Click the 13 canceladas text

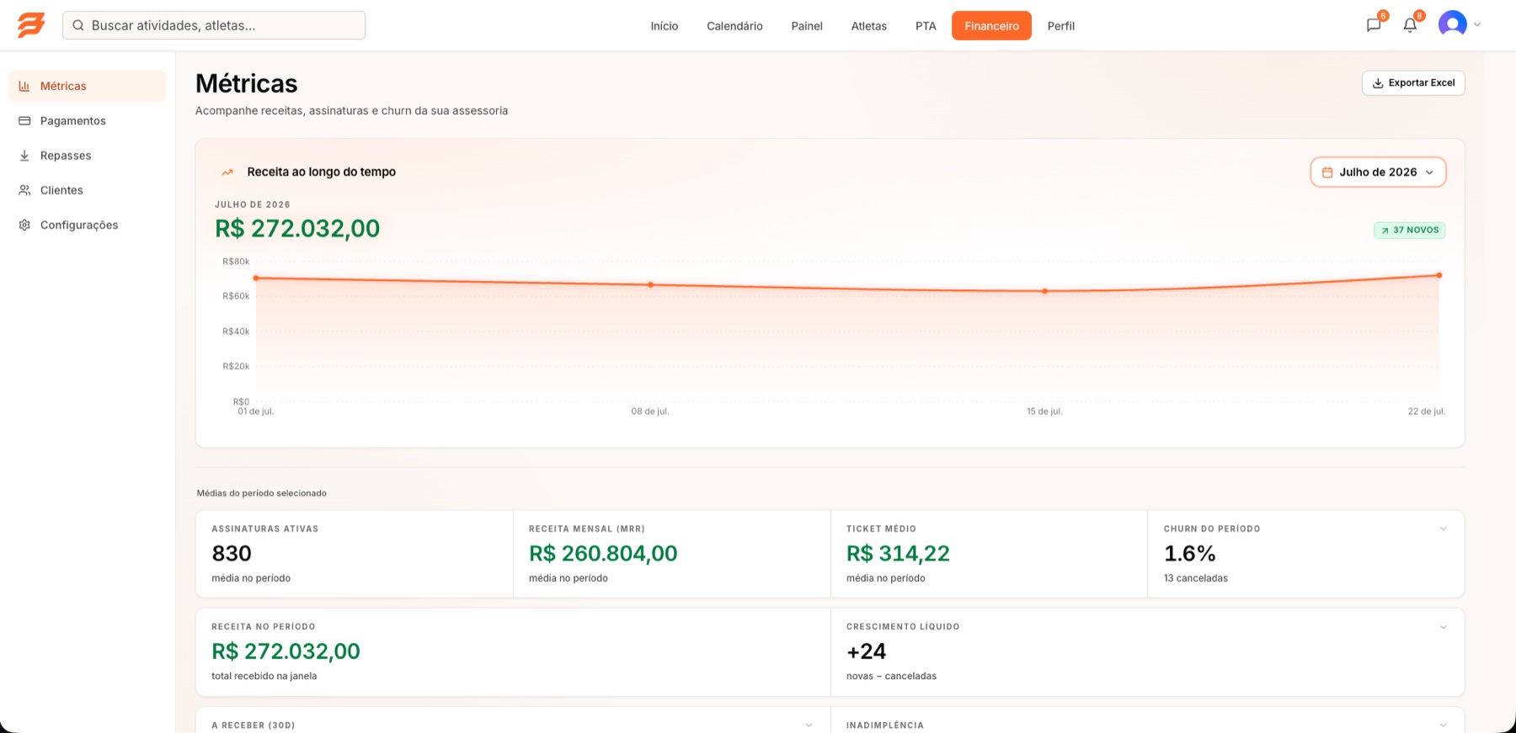click(x=1196, y=578)
